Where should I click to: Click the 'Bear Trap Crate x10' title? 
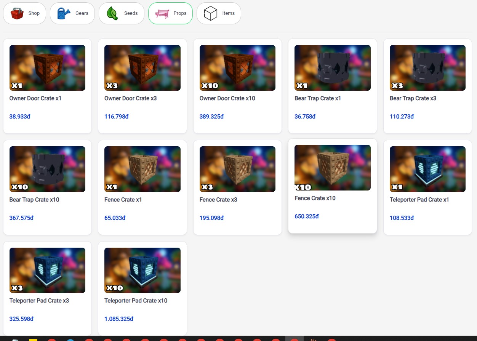tap(34, 200)
